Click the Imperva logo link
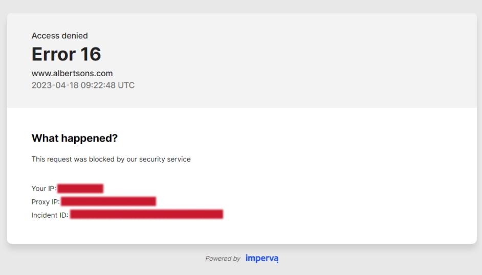Image resolution: width=482 pixels, height=275 pixels. pyautogui.click(x=262, y=259)
